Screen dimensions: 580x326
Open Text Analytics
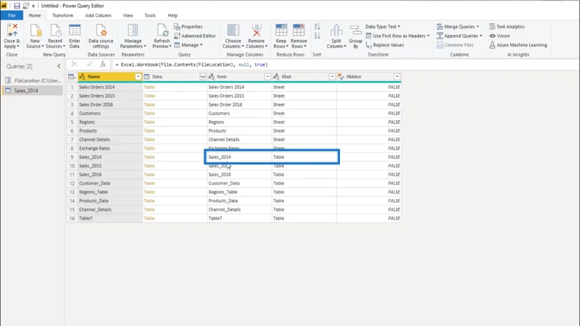pyautogui.click(x=507, y=27)
